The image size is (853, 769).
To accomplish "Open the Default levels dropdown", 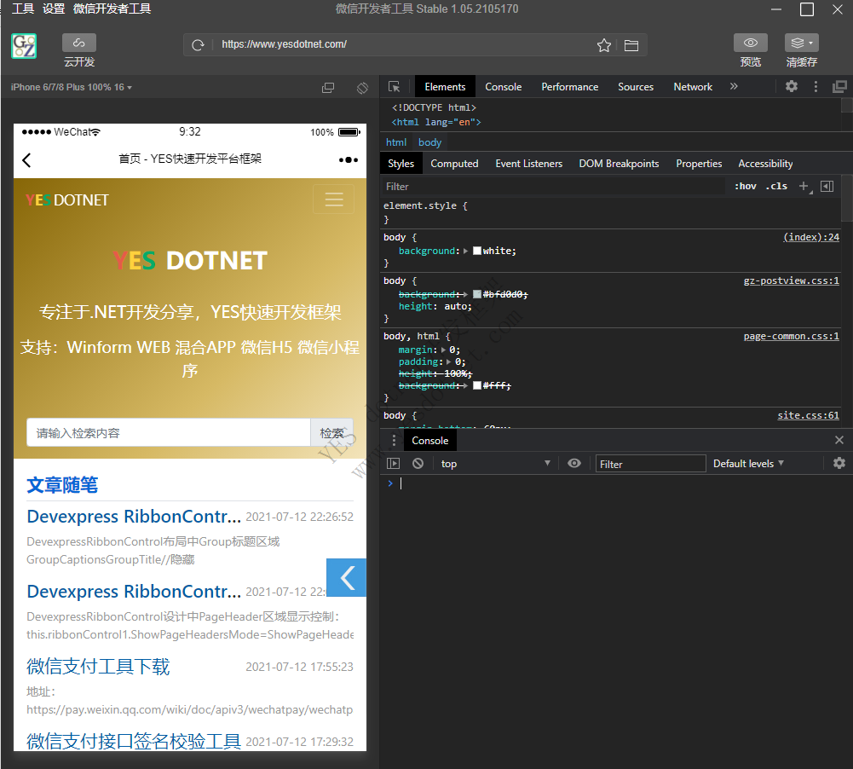I will pos(748,463).
